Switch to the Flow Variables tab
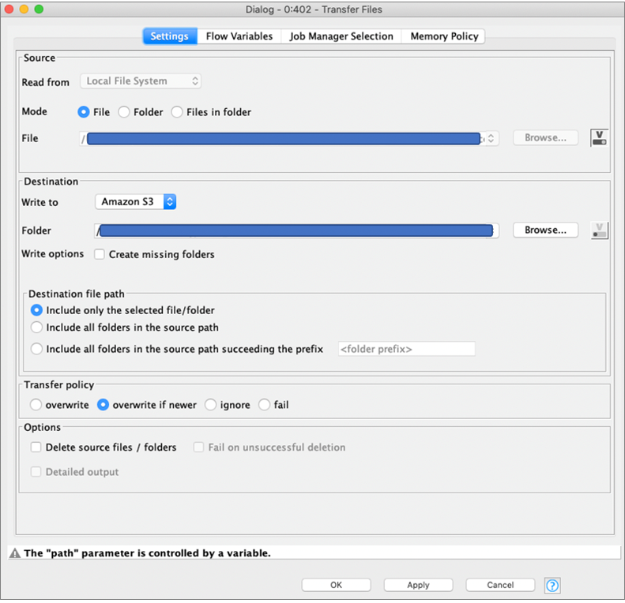Viewport: 625px width, 603px height. 239,36
